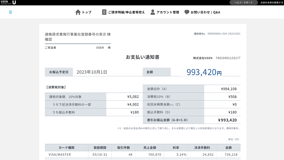Open ご請求明細/申込書等控え menu item
This screenshot has width=284, height=160.
pyautogui.click(x=126, y=12)
